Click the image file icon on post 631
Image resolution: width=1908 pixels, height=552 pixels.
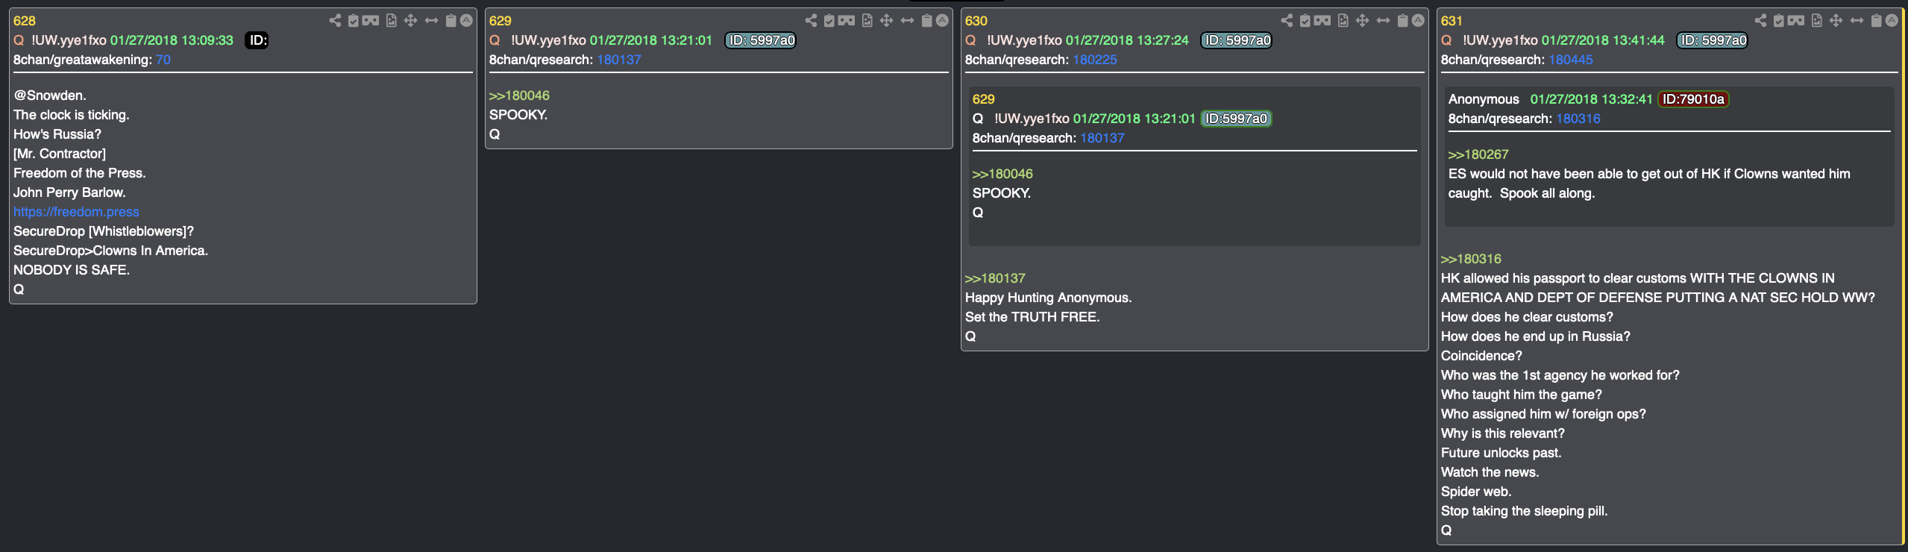[x=1817, y=20]
